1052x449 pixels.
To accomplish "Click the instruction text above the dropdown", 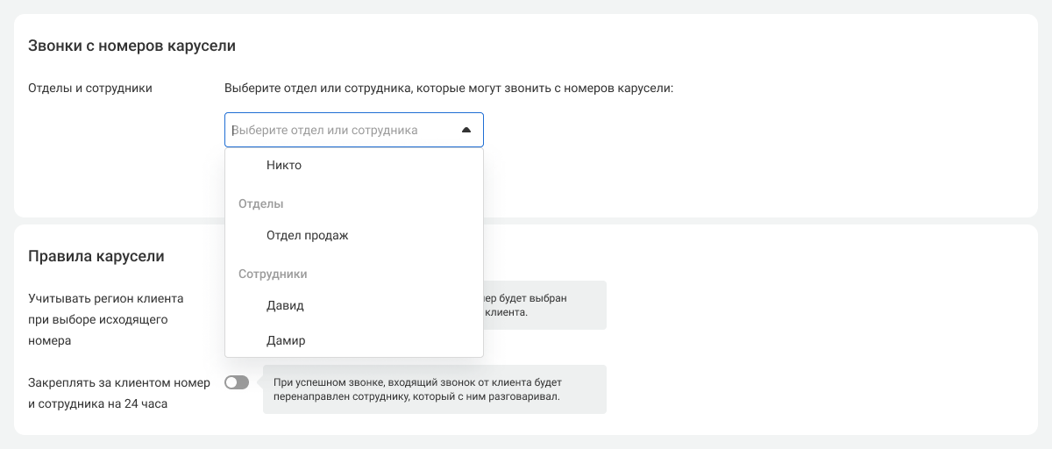I will [x=448, y=88].
